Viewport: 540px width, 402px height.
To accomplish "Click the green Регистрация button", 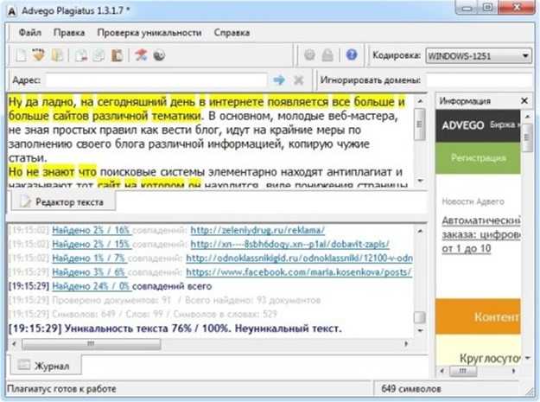I will click(478, 158).
